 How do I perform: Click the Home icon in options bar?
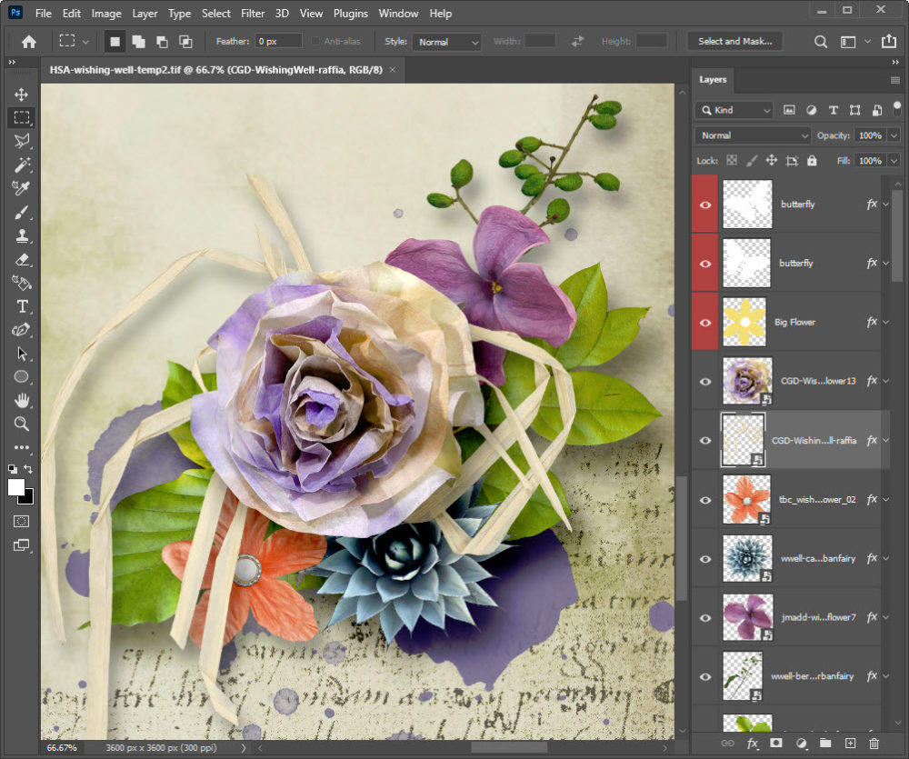[28, 42]
